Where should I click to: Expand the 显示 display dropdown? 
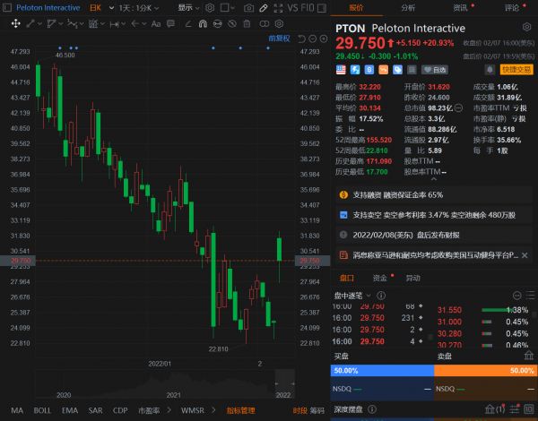point(187,7)
